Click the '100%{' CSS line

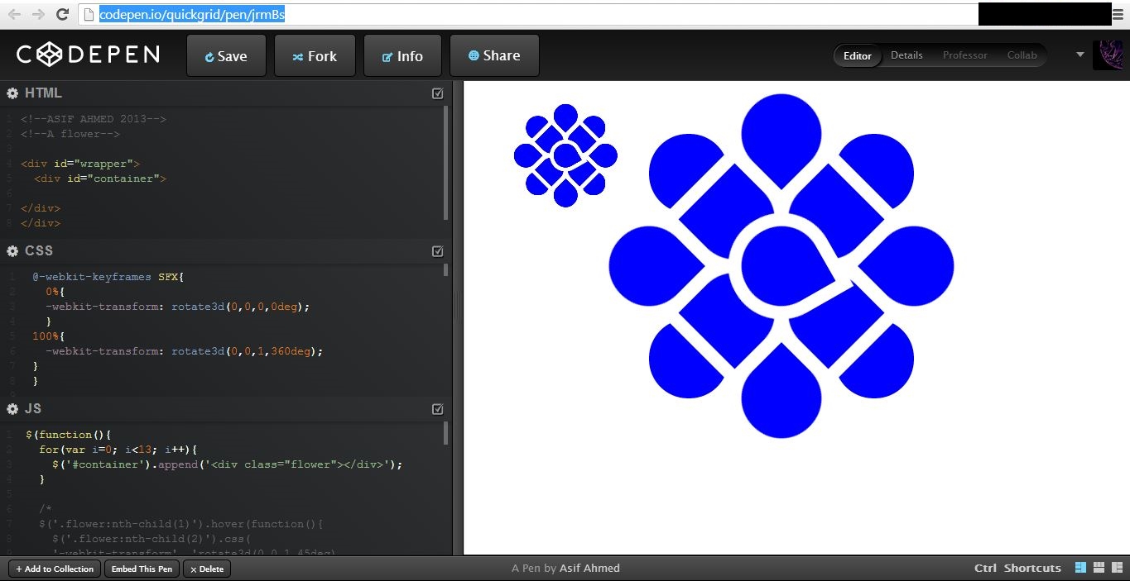pyautogui.click(x=48, y=336)
